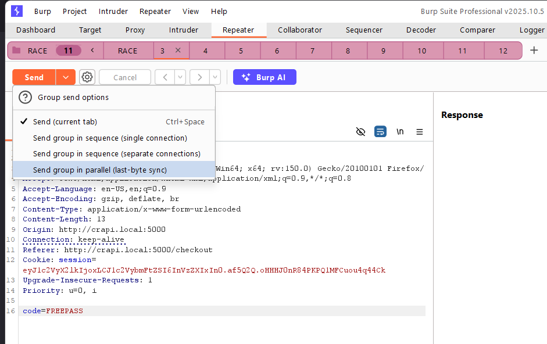Click the Response panel heading

(x=462, y=115)
